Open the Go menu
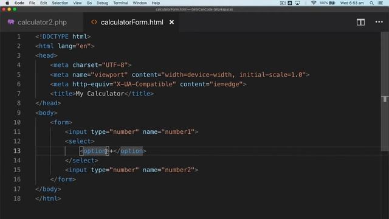 (89, 3)
